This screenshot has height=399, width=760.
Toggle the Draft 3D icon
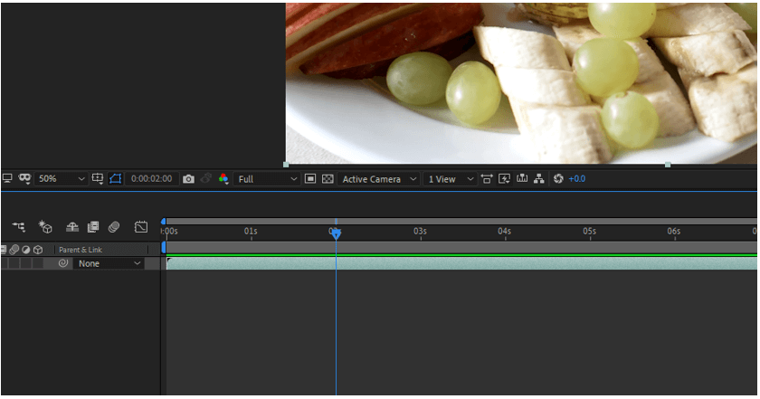45,226
